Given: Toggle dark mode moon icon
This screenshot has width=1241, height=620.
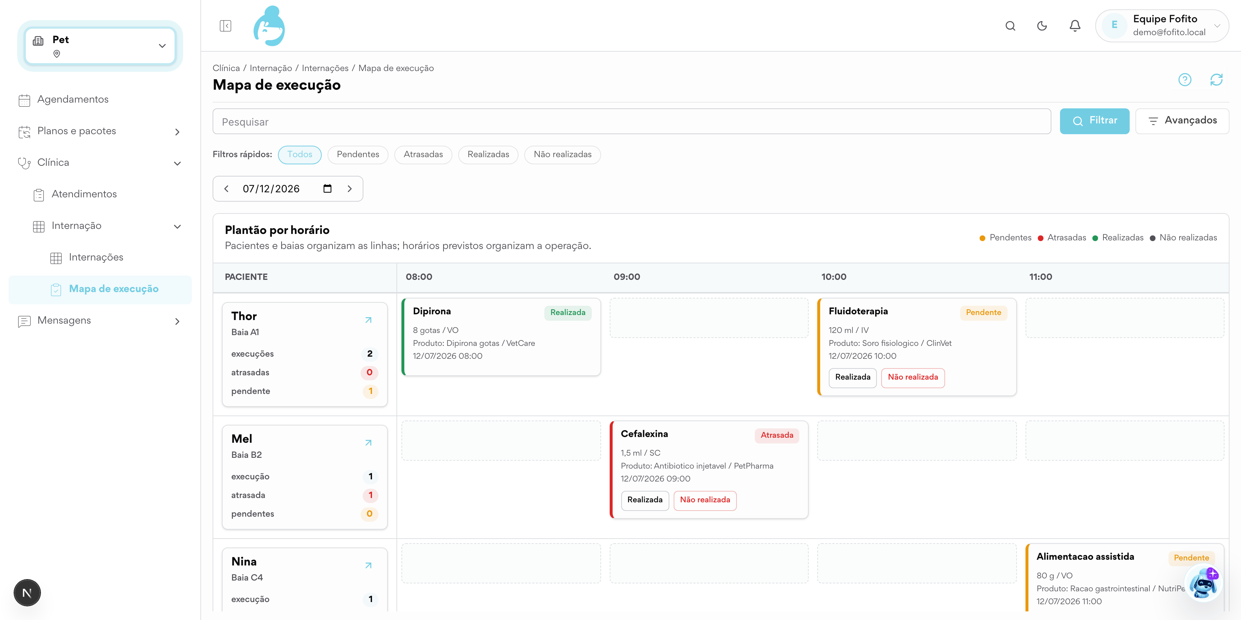Looking at the screenshot, I should 1042,25.
